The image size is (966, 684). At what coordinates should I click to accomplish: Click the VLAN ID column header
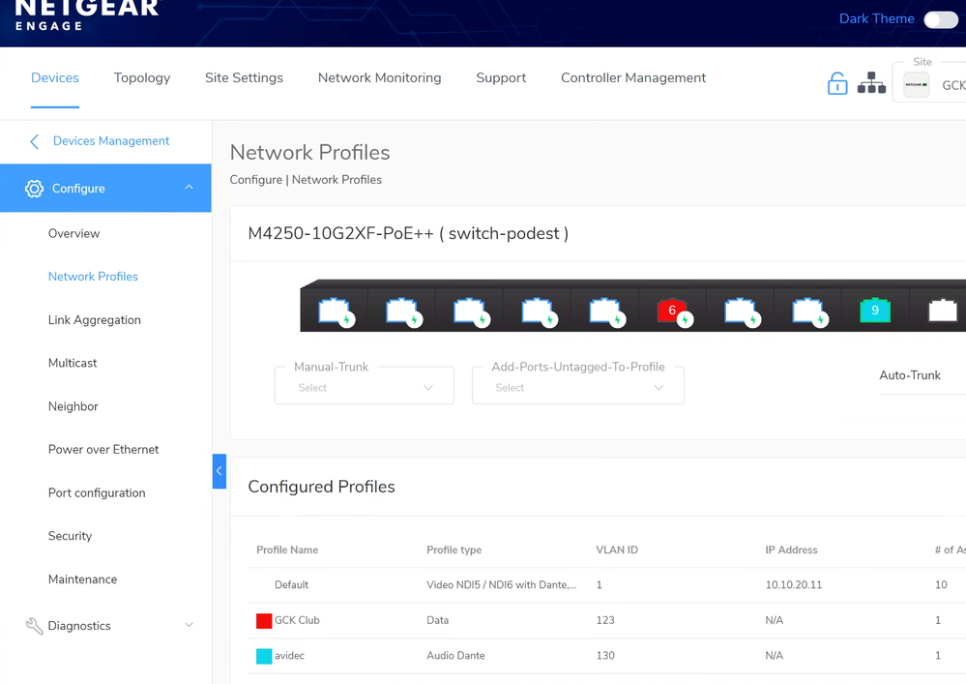pyautogui.click(x=617, y=550)
